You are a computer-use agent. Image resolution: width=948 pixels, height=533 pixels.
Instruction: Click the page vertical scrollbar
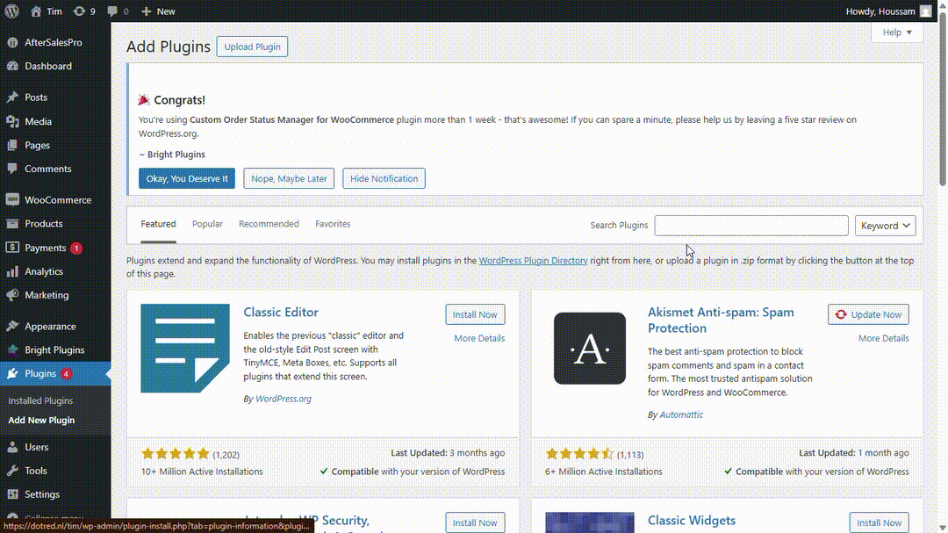pyautogui.click(x=943, y=100)
